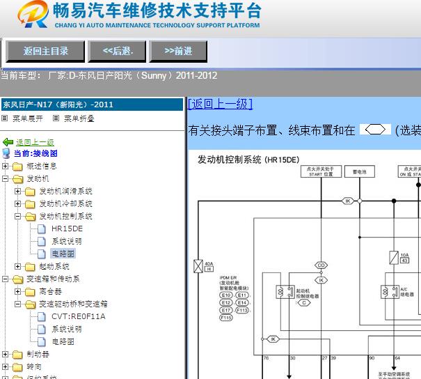Click the 东风日产-N17(新阳光)-2011 header
Image resolution: width=421 pixels, height=379 pixels.
click(x=92, y=105)
